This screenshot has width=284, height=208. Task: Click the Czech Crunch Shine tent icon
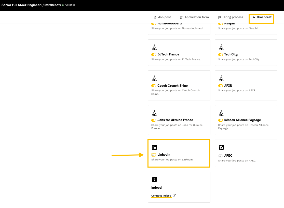[x=154, y=79]
